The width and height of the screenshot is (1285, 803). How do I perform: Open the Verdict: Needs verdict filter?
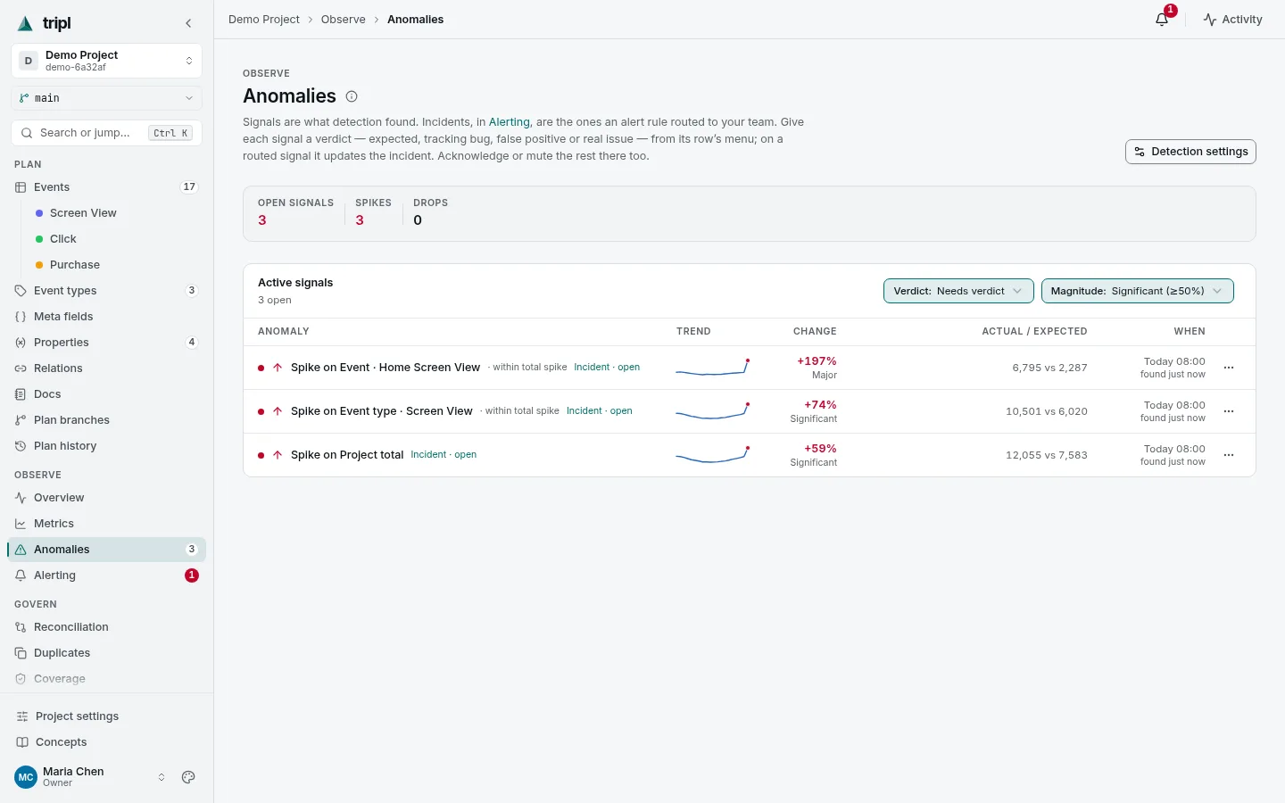coord(958,291)
